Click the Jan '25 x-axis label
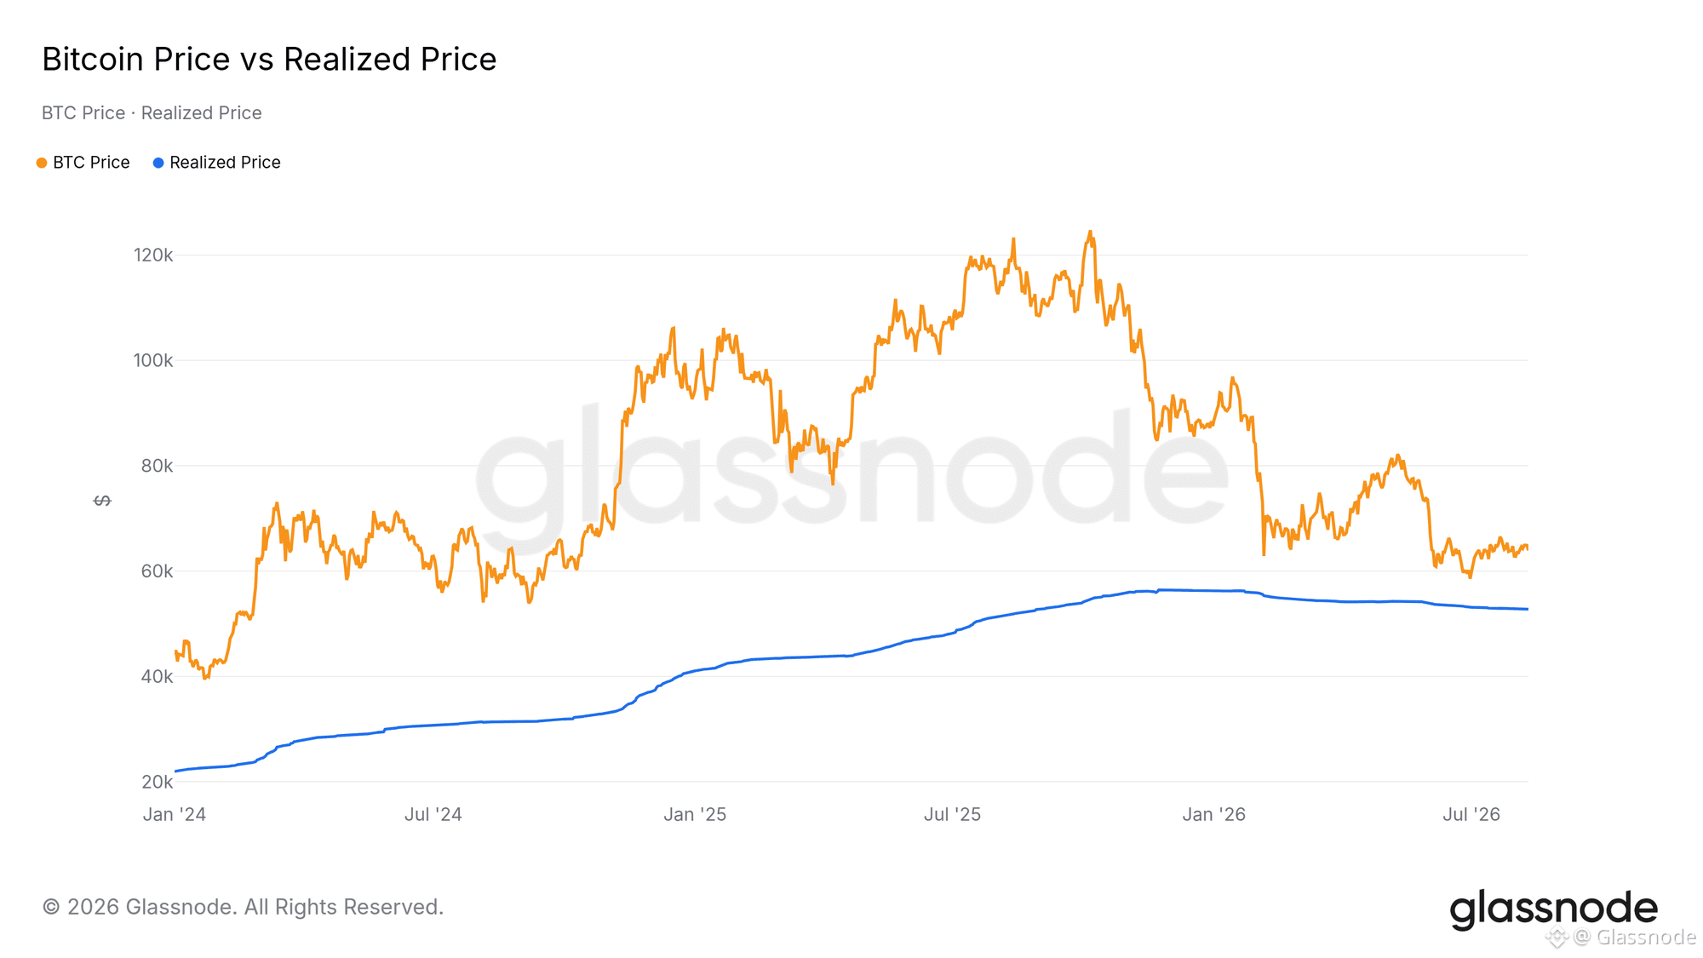Viewport: 1703px width, 958px height. pos(695,814)
